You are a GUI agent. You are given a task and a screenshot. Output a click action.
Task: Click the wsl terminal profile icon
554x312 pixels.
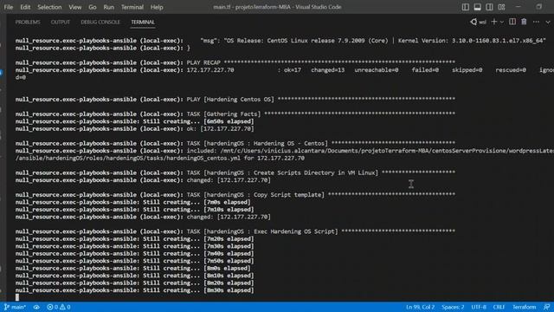(x=478, y=22)
